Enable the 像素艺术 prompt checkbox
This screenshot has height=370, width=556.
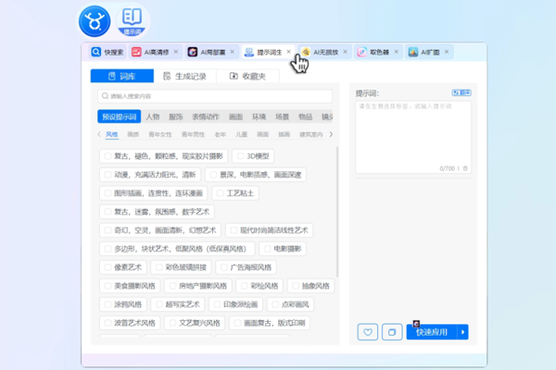click(110, 267)
